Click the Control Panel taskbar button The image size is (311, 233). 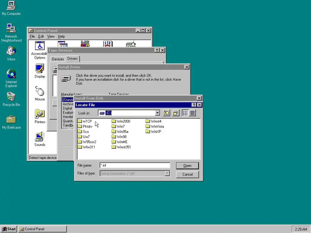[x=43, y=229]
